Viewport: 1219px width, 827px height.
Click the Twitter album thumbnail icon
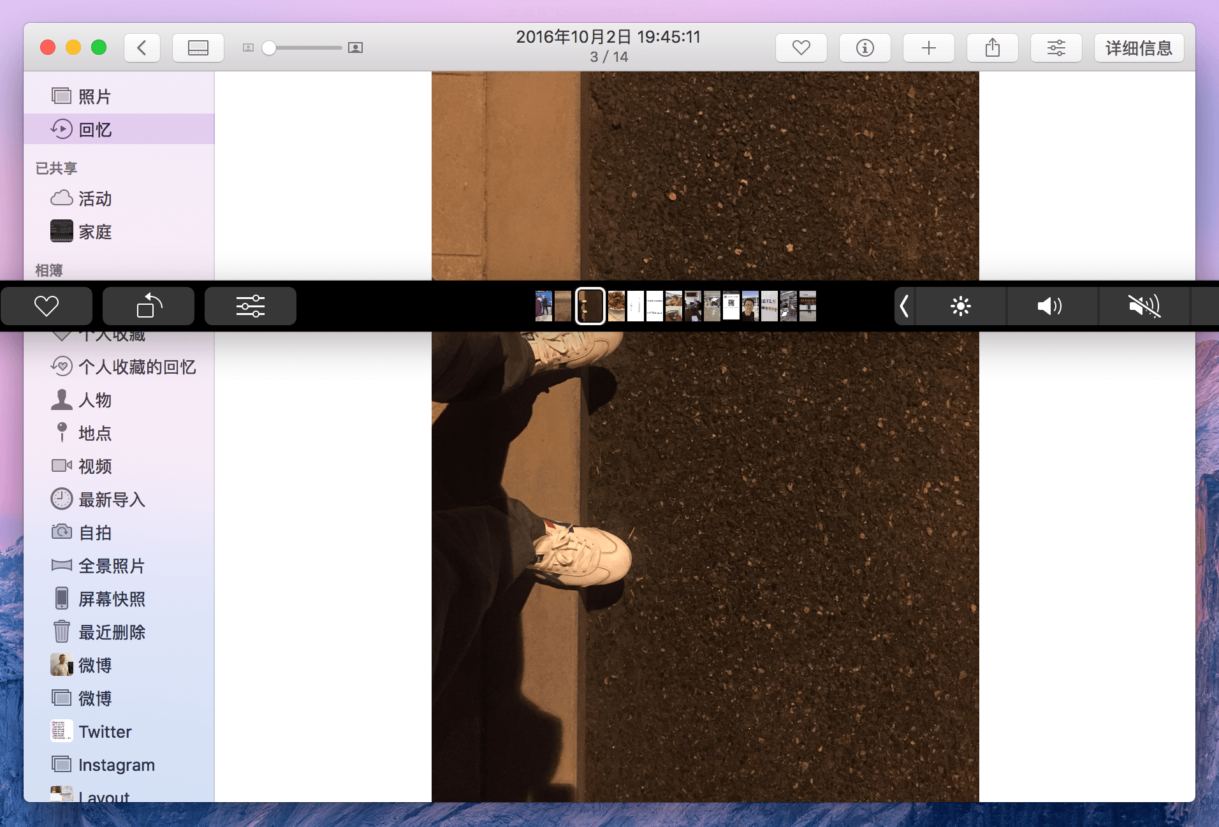tap(62, 731)
